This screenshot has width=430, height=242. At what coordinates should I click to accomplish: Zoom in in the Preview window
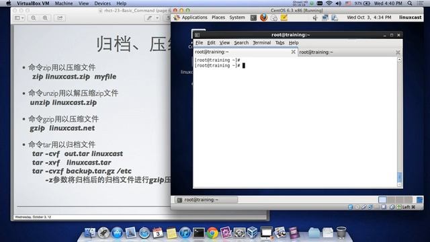tap(45, 18)
